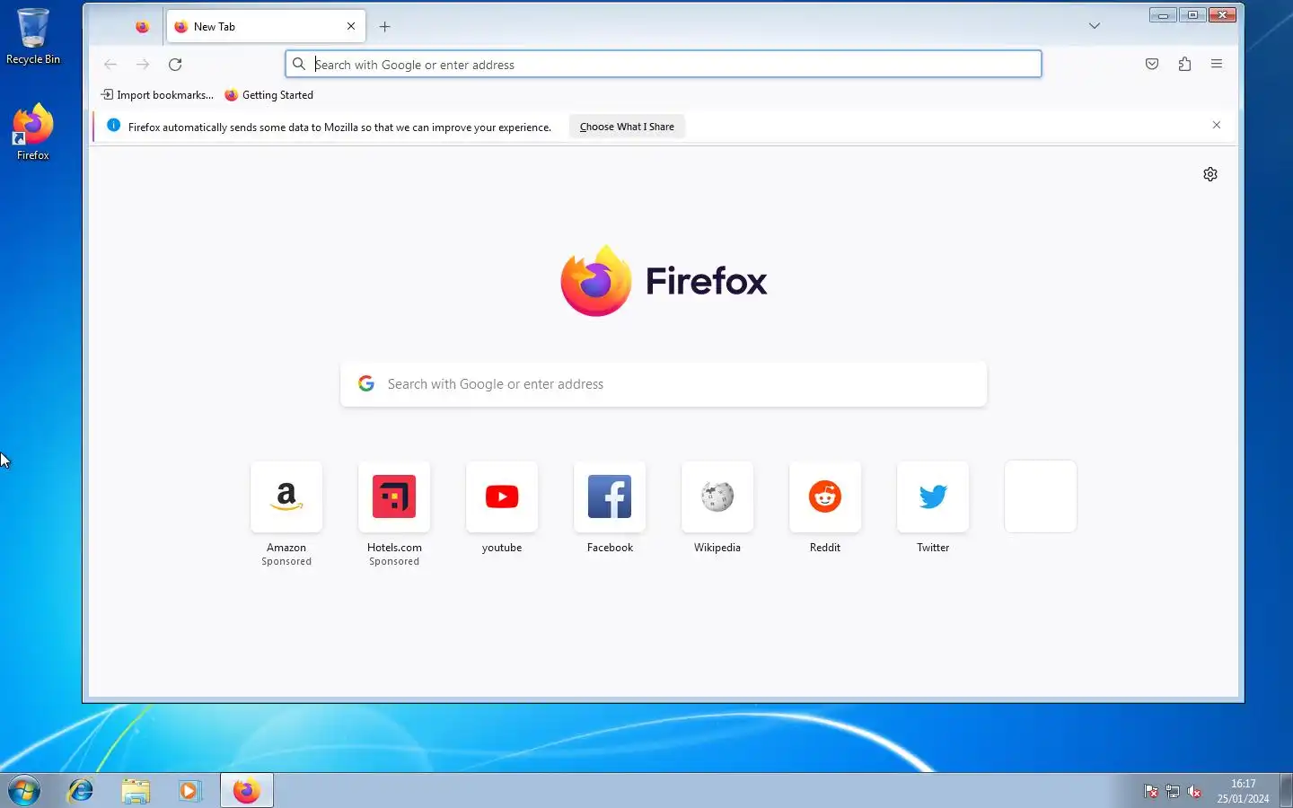Focus the address bar search field
The height and width of the screenshot is (808, 1293).
coord(664,64)
